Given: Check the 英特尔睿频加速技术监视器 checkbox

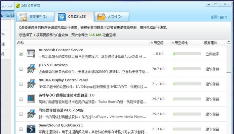Looking at the screenshot, I should point(21,99).
